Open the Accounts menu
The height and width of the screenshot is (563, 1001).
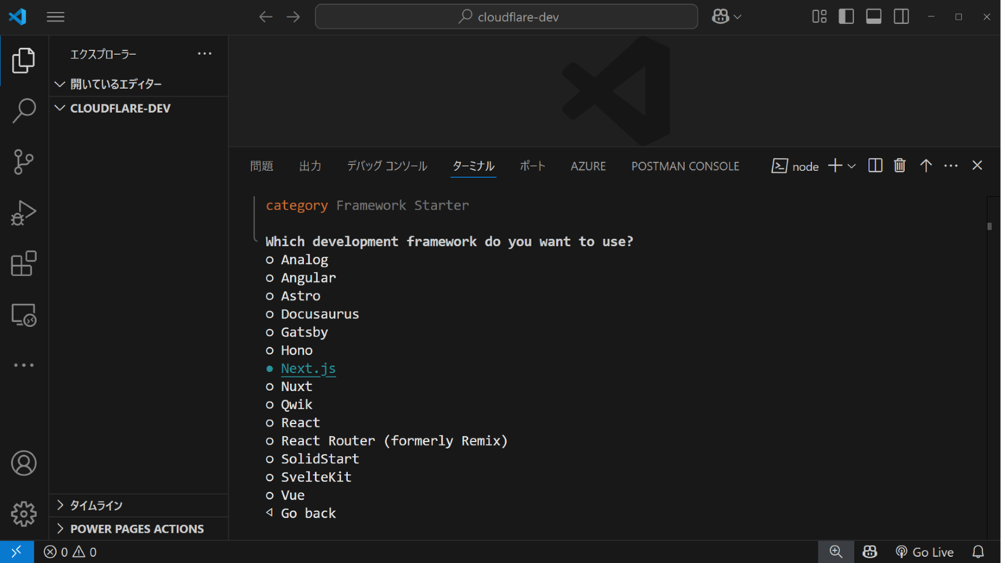tap(24, 463)
